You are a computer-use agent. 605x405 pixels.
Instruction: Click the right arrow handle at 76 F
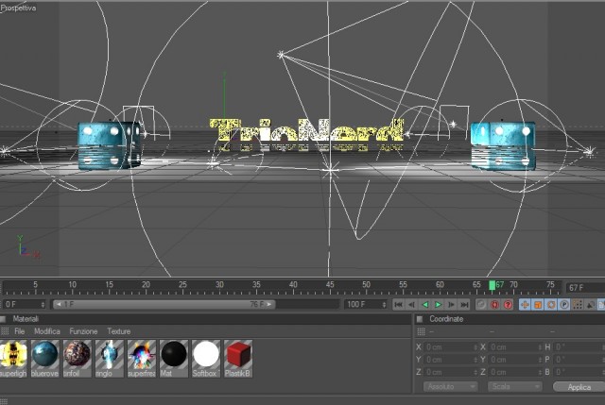pos(268,304)
